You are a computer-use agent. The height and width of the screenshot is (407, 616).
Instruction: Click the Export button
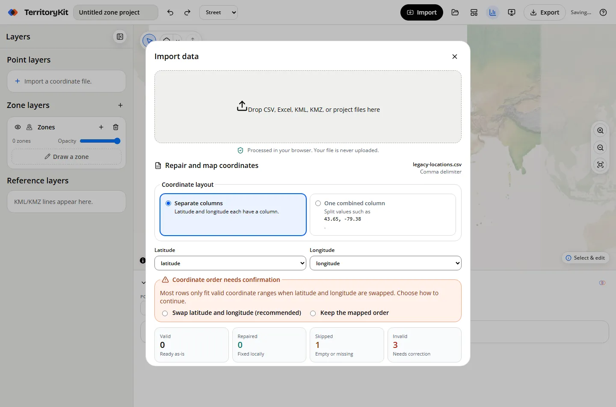click(x=545, y=12)
